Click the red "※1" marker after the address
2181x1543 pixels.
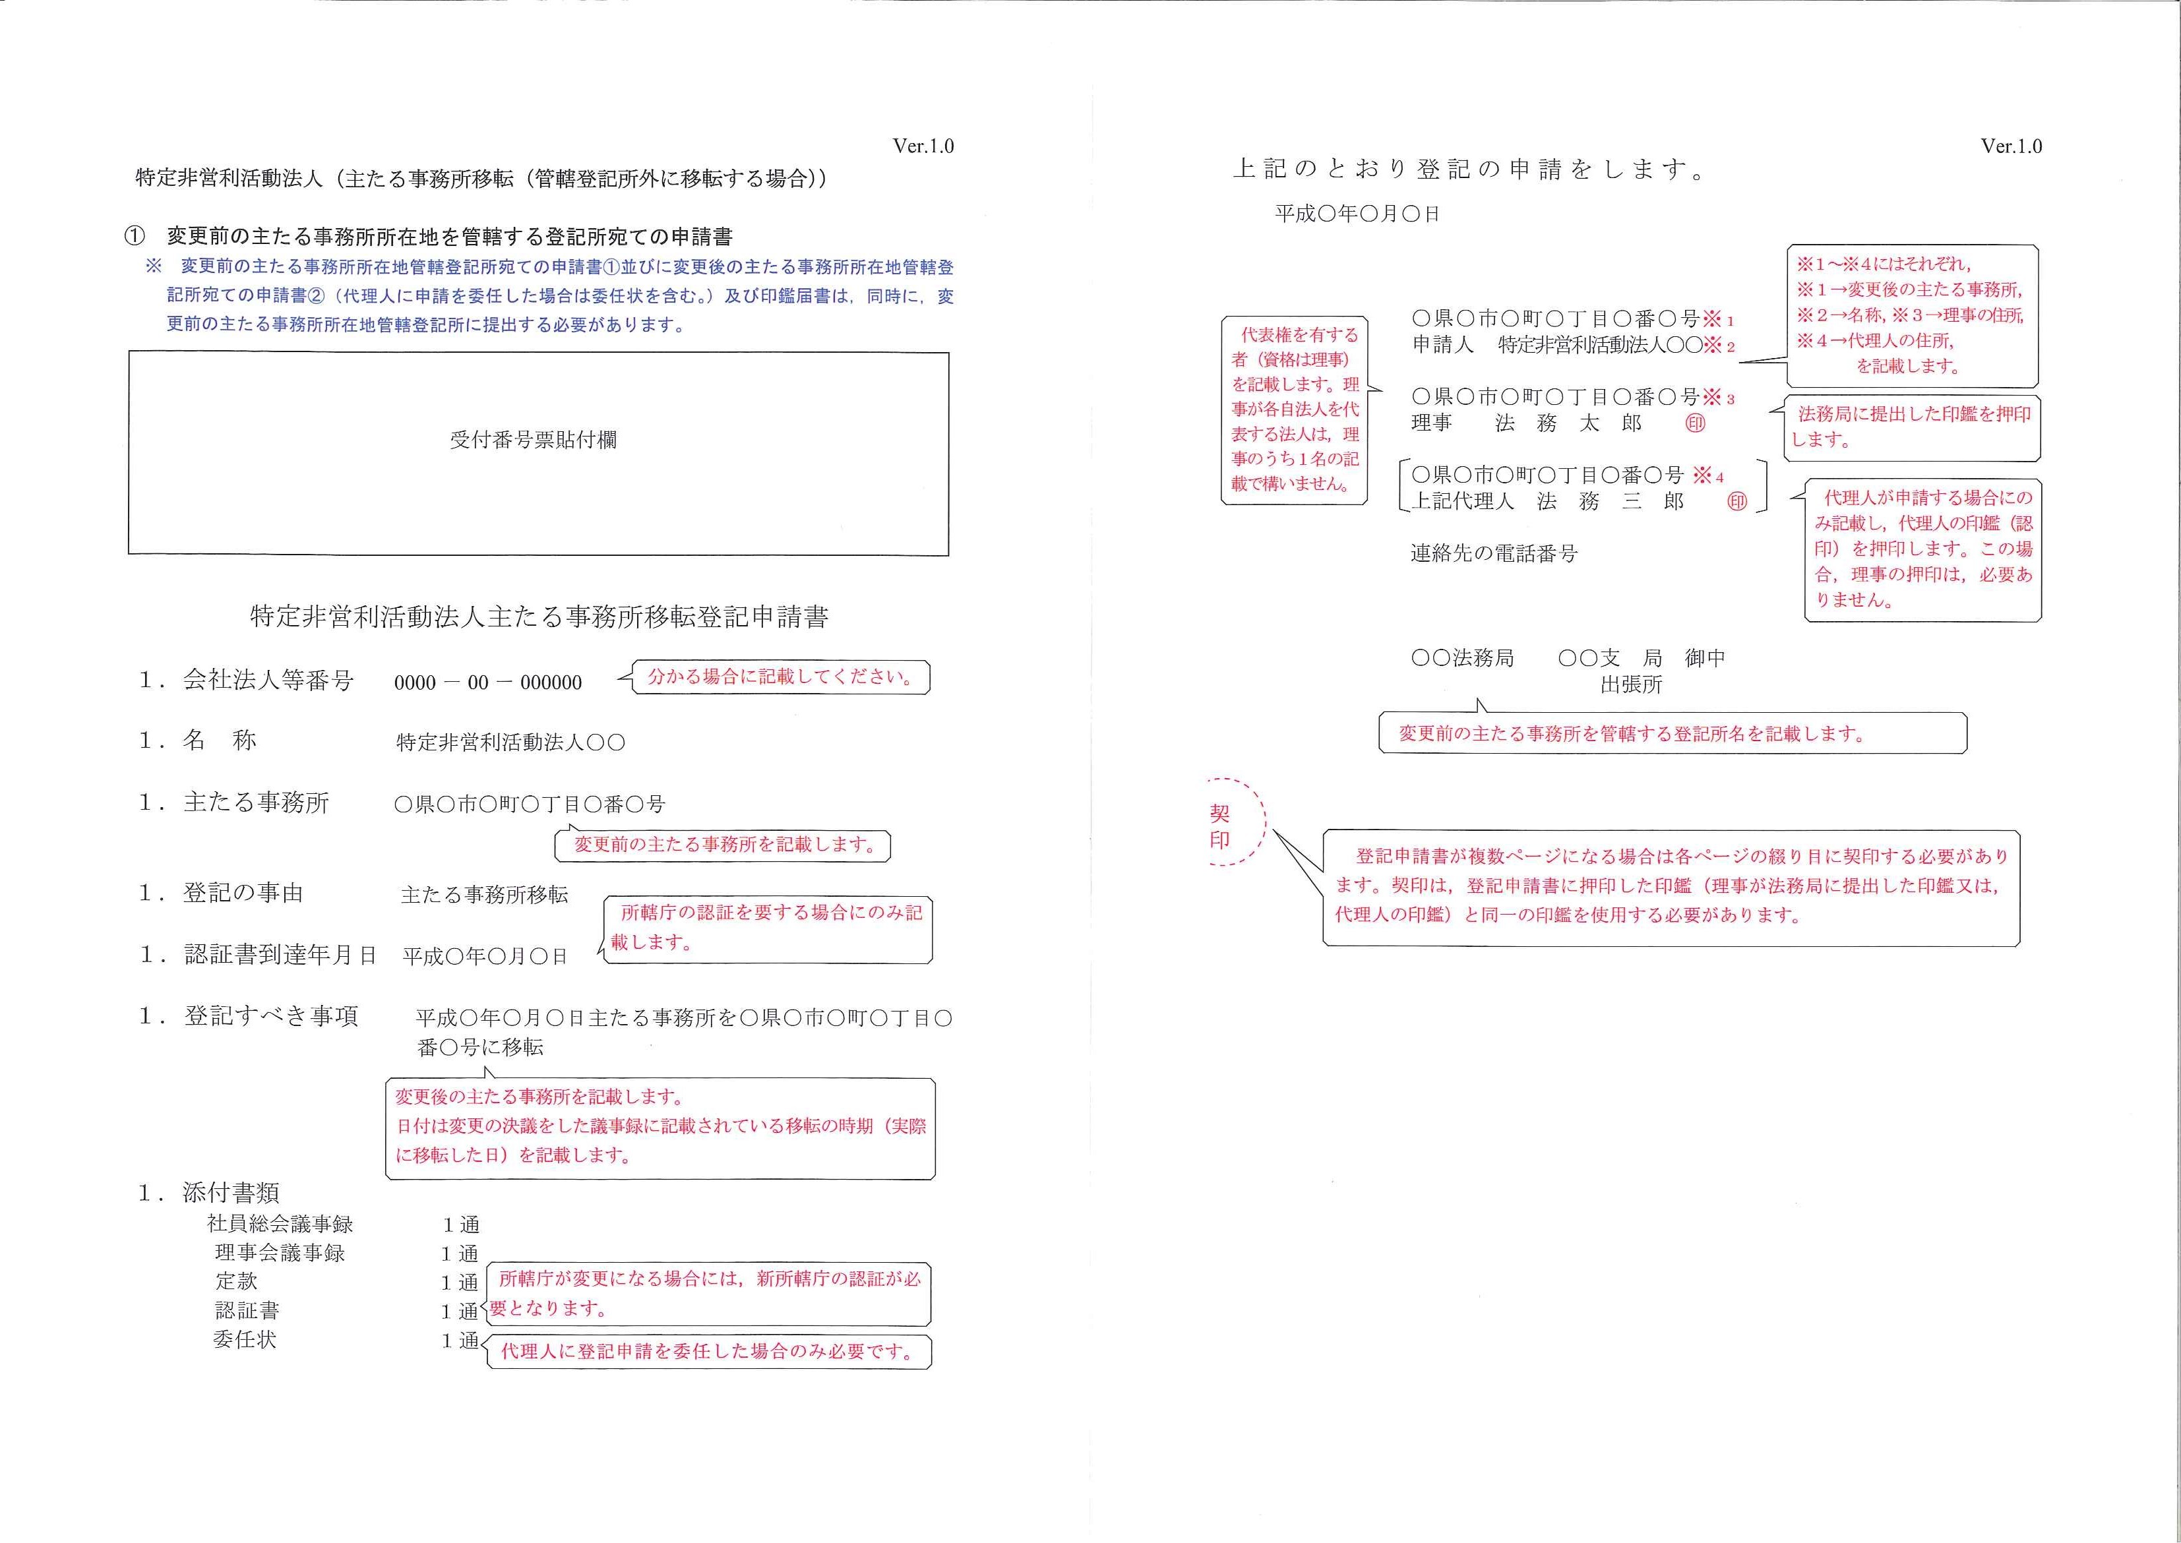pyautogui.click(x=1718, y=319)
